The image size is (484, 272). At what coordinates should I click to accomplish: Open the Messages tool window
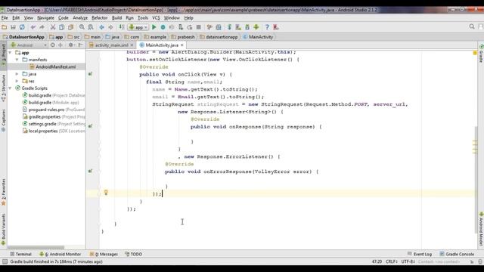coord(104,254)
